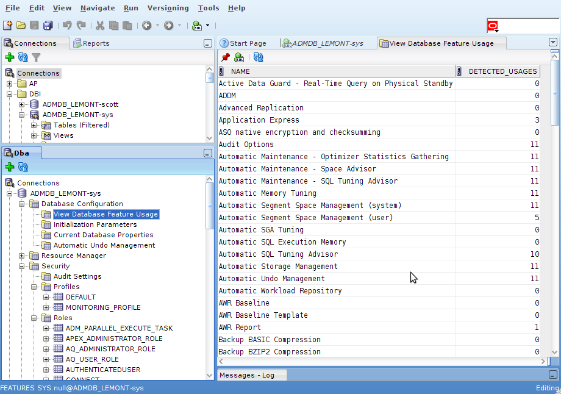
Task: Switch to ADMDB_LEMONT-sys worksheet tab
Action: point(323,43)
